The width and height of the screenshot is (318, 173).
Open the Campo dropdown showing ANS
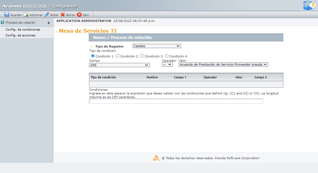tap(119, 65)
